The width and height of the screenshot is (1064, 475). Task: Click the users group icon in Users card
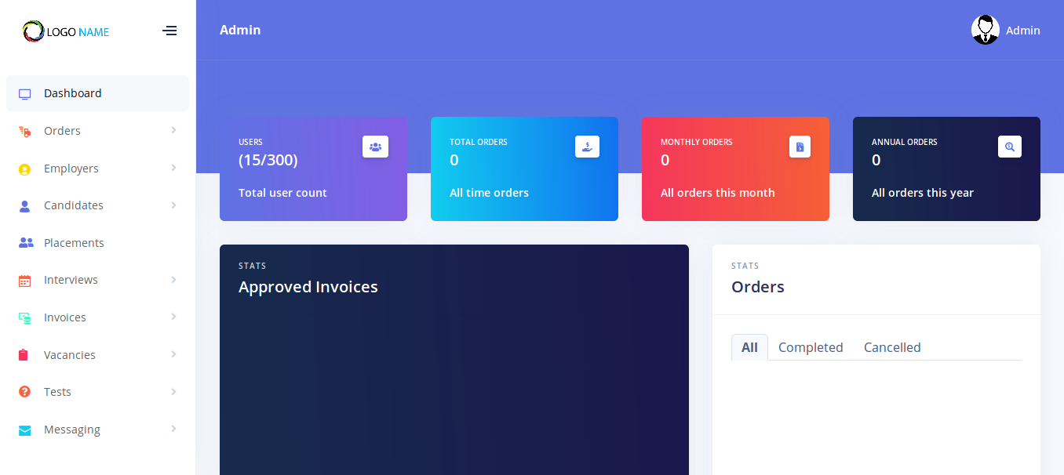tap(375, 147)
